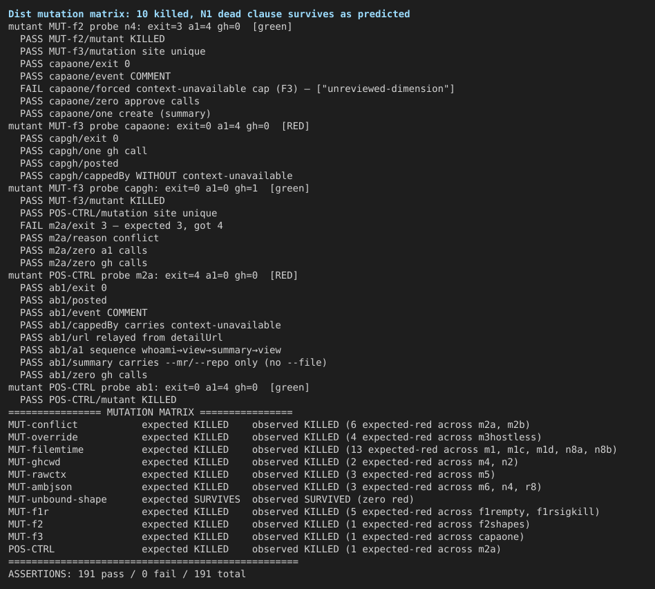Click the MUT-override row in the matrix
The width and height of the screenshot is (655, 589).
(x=274, y=437)
